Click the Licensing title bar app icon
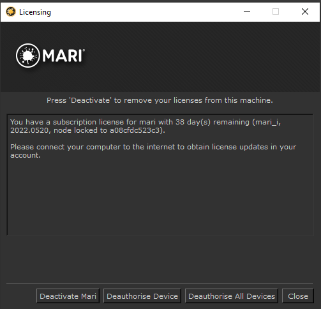This screenshot has width=321, height=309. pyautogui.click(x=11, y=11)
